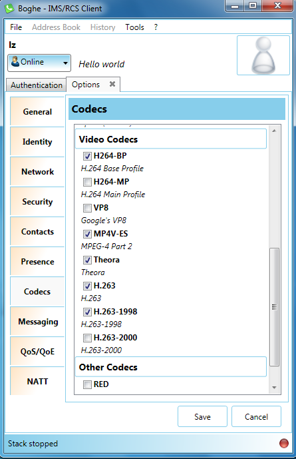Click the H.264 Main Profile description

point(113,195)
